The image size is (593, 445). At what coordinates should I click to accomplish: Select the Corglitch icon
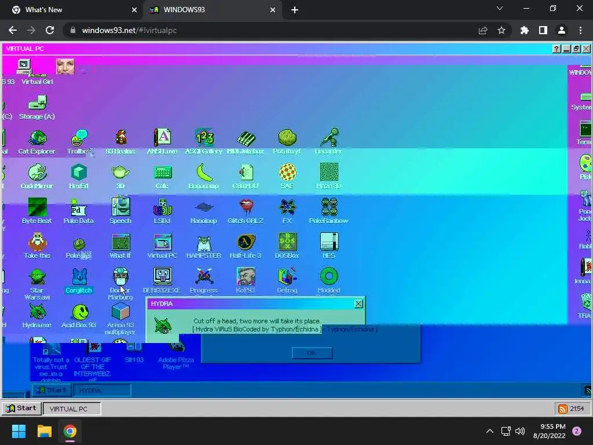(x=79, y=281)
